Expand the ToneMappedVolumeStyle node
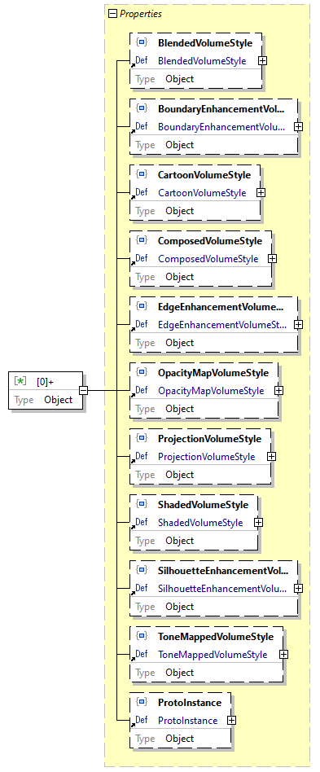This screenshot has height=772, width=320. 283,655
